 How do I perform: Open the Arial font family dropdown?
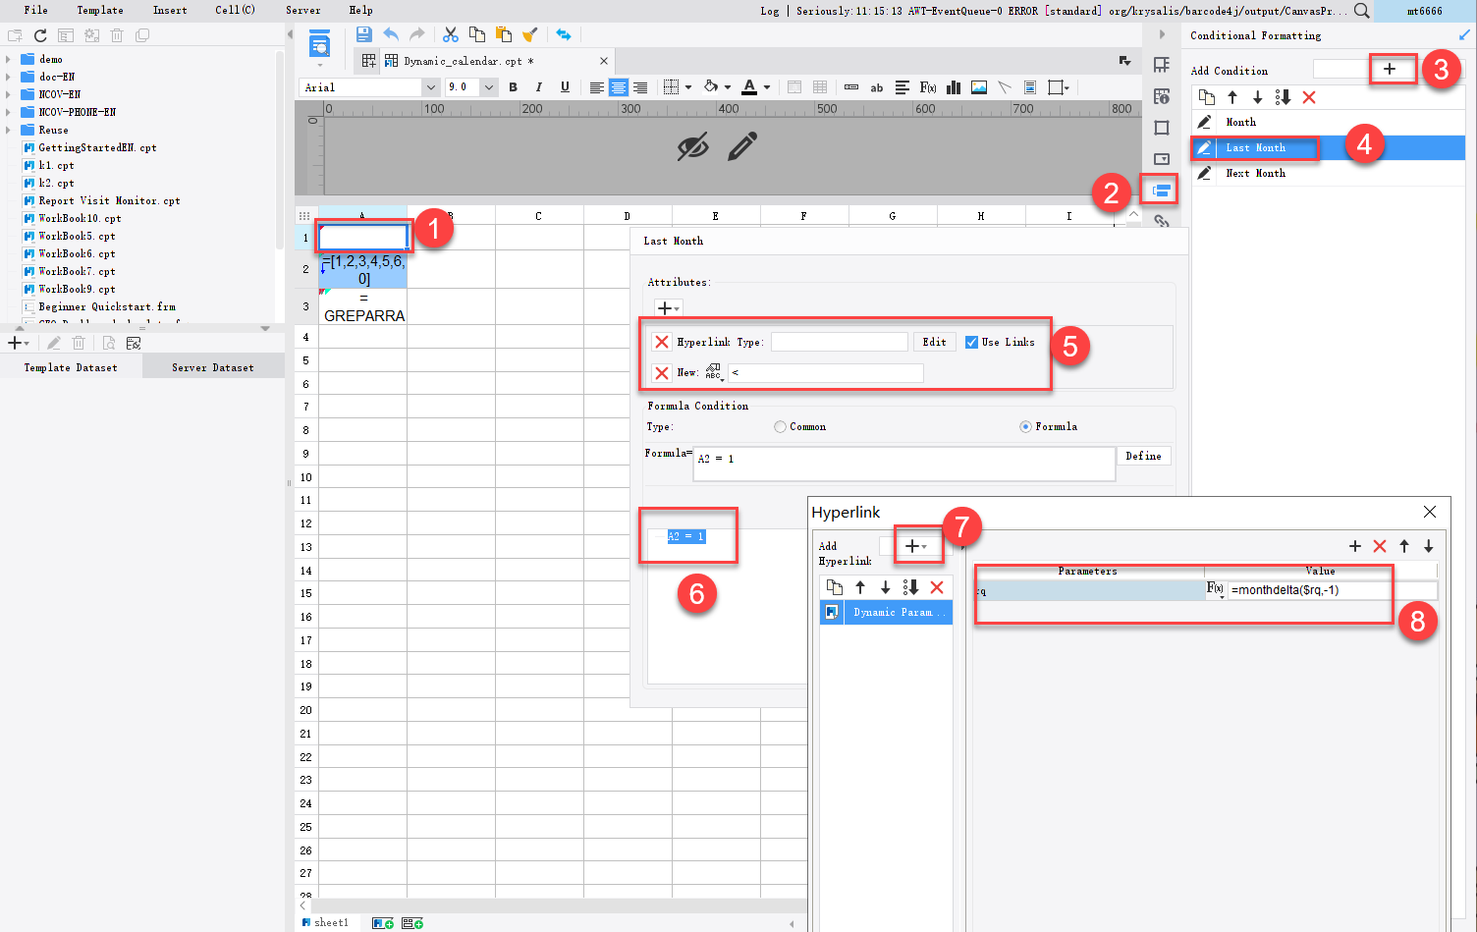431,86
